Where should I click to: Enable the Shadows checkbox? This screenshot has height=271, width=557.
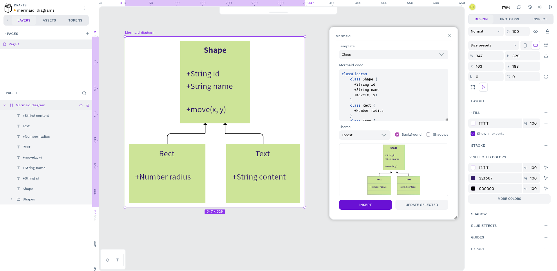tap(428, 134)
